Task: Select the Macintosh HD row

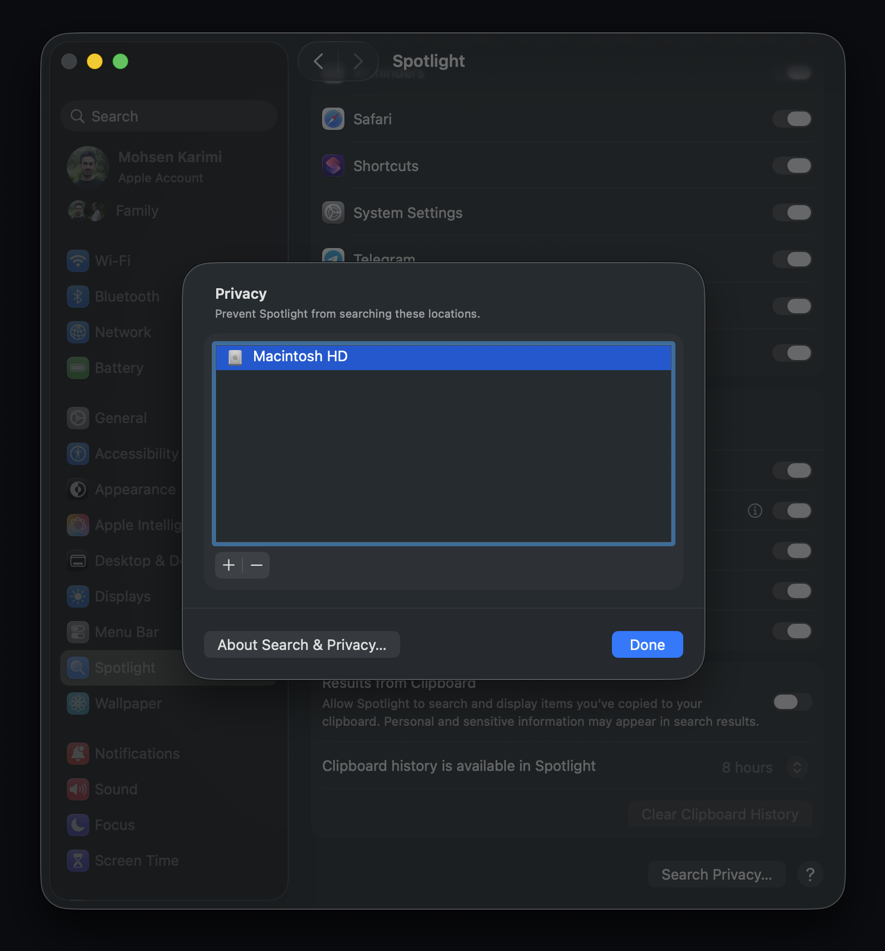Action: click(x=444, y=357)
